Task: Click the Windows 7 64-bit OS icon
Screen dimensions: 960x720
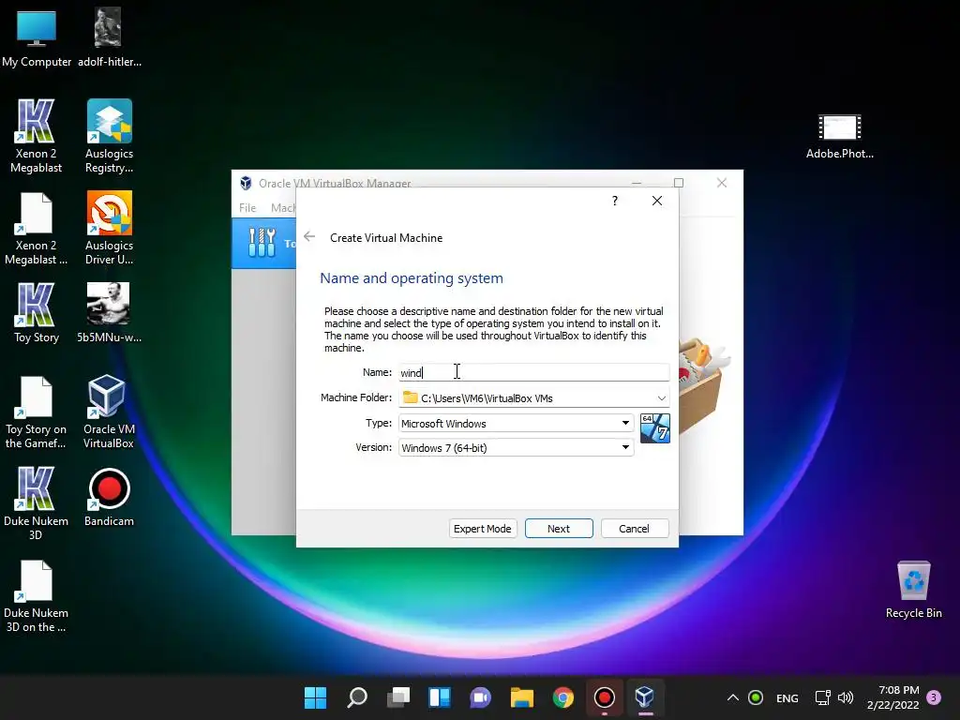Action: pos(654,427)
